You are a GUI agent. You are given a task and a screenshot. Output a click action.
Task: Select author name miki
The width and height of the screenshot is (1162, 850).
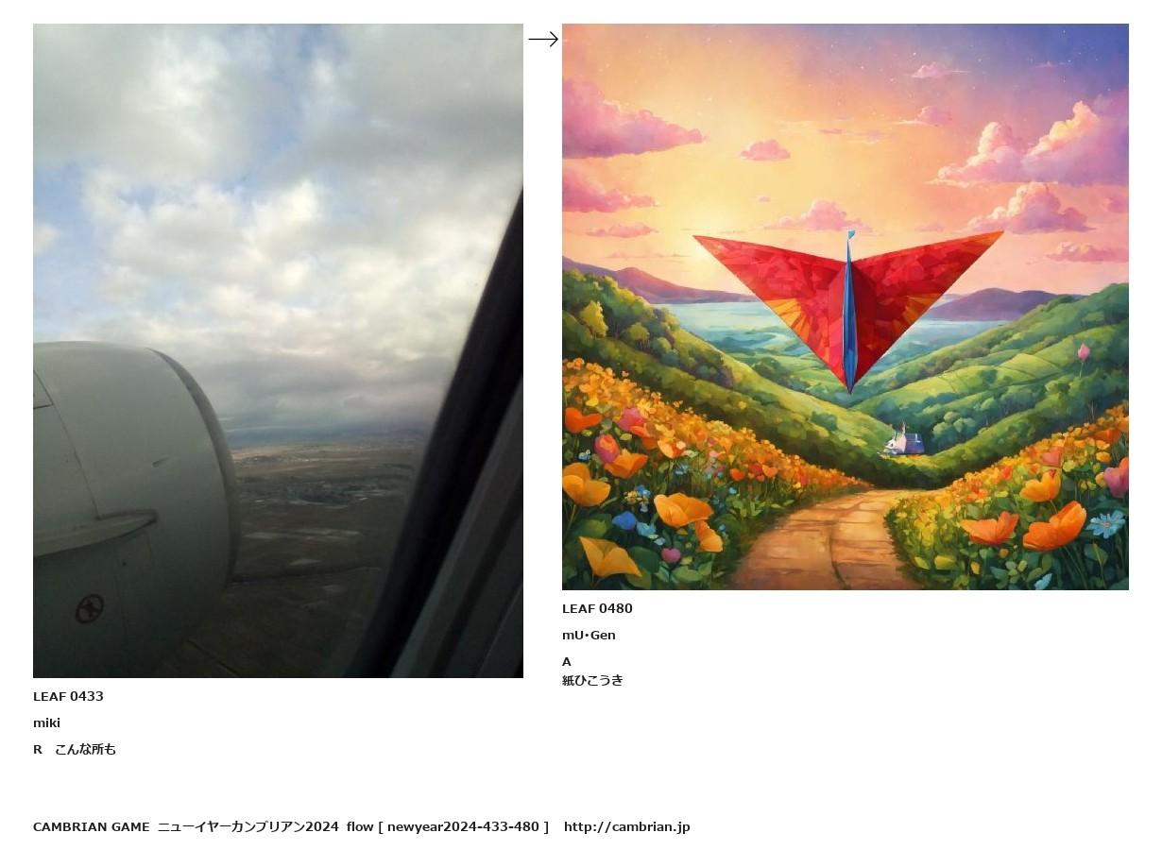click(46, 722)
